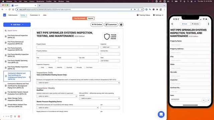Go to Chrome home page icon

(13, 9)
